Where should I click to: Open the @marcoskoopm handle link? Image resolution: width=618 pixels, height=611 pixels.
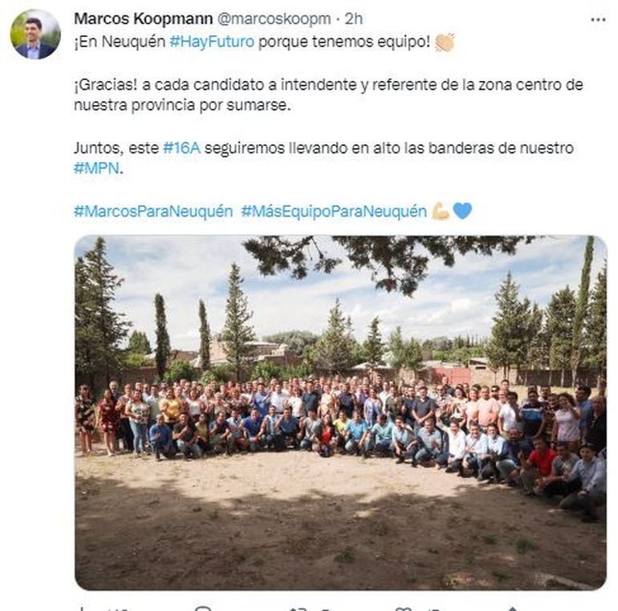[274, 18]
